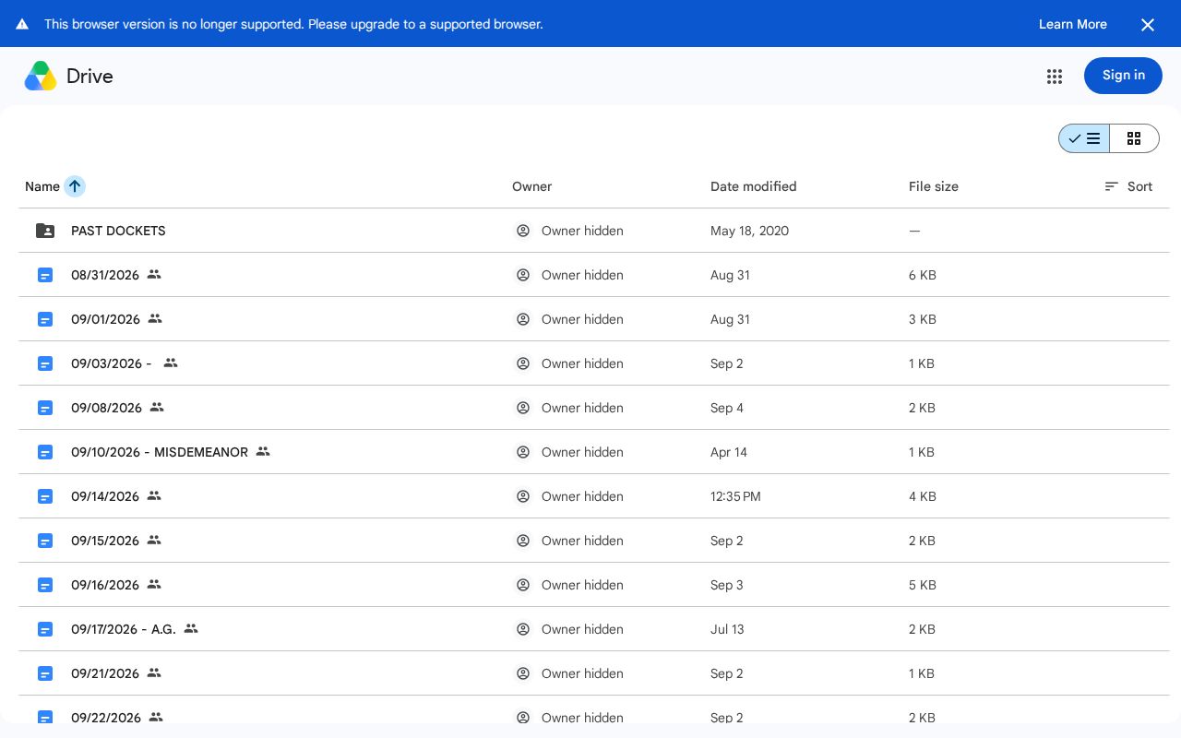Click the Sign in button
This screenshot has width=1181, height=738.
tap(1123, 76)
